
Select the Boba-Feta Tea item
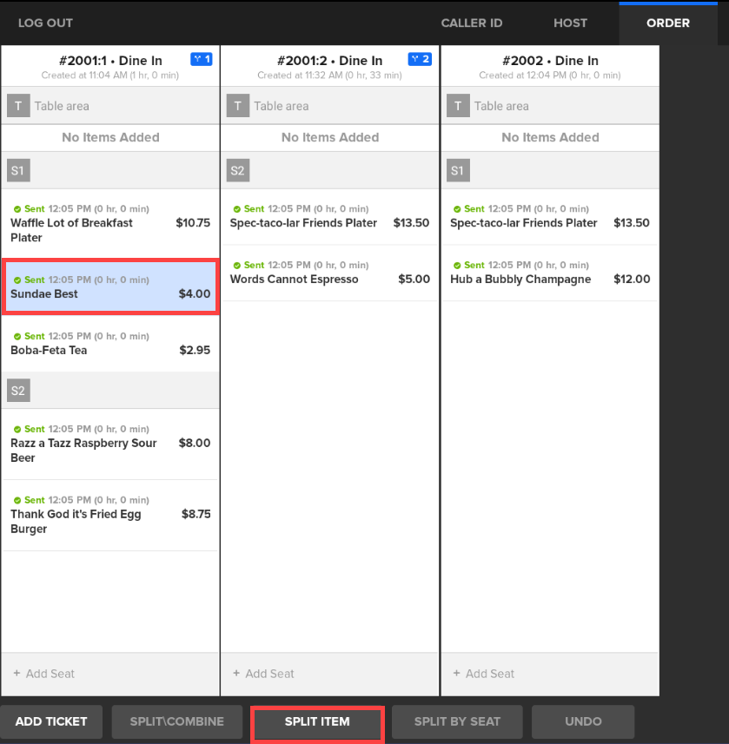[x=110, y=344]
